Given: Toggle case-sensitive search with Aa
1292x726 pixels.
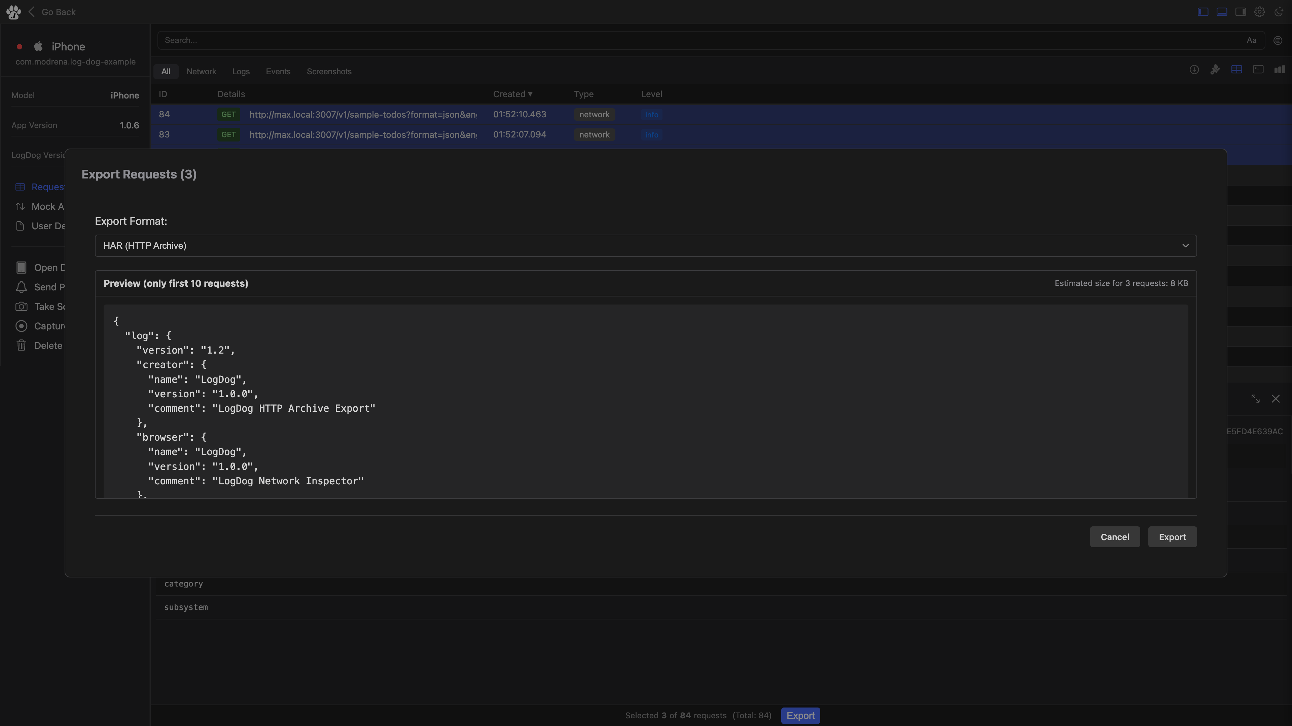Looking at the screenshot, I should point(1251,41).
